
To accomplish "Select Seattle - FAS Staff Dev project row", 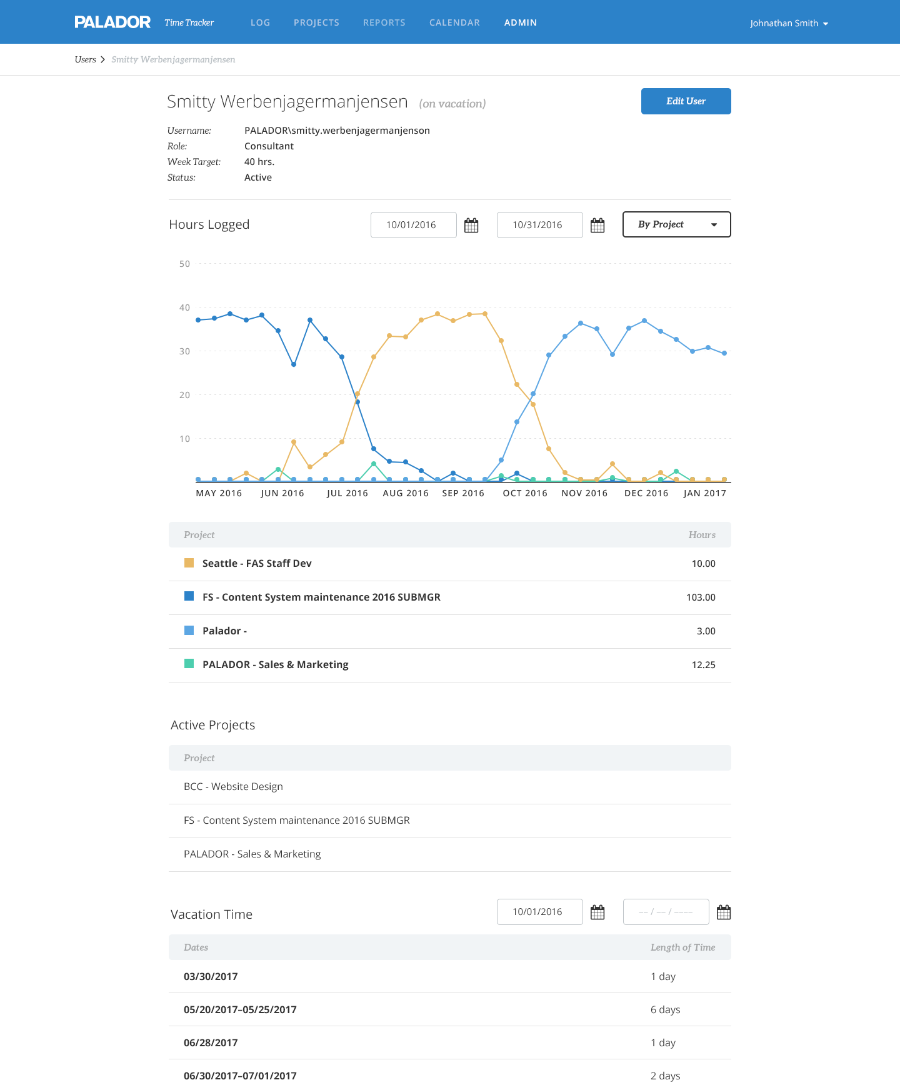I will coord(450,564).
